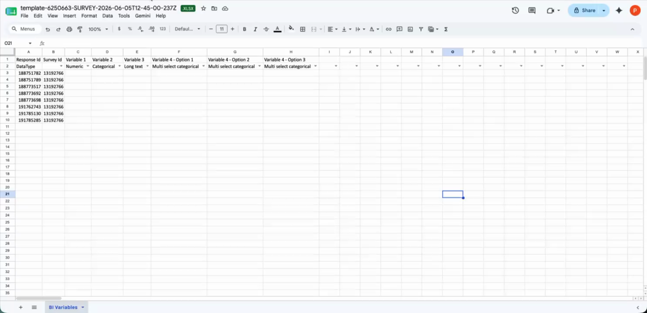The width and height of the screenshot is (647, 313).
Task: Open the Edit menu
Action: pos(38,16)
